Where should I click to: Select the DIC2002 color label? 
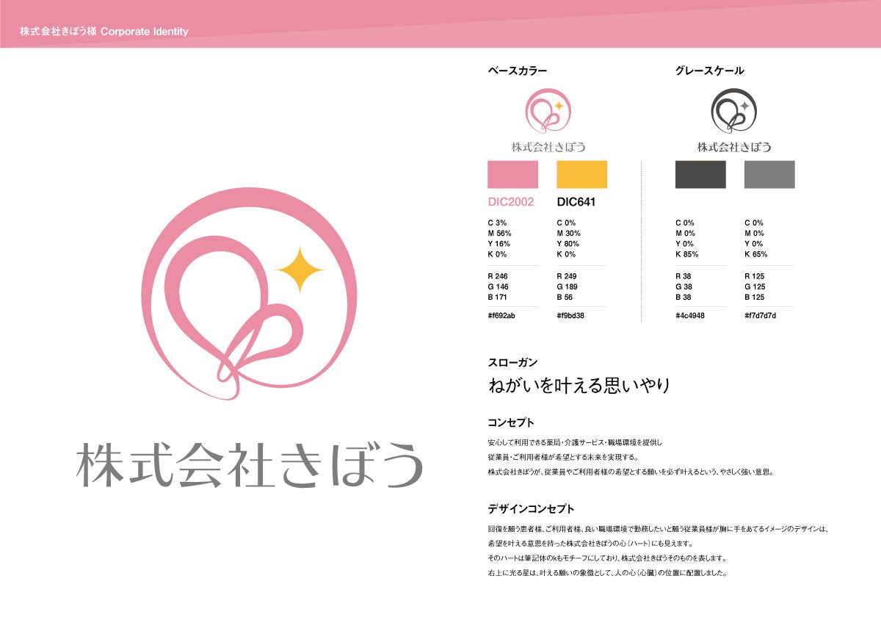[x=511, y=202]
